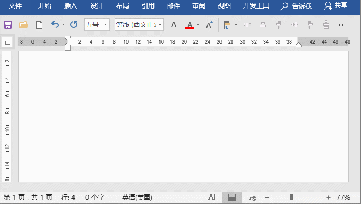The image size is (361, 204).
Task: Click the align objects left icon
Action: (x=227, y=25)
